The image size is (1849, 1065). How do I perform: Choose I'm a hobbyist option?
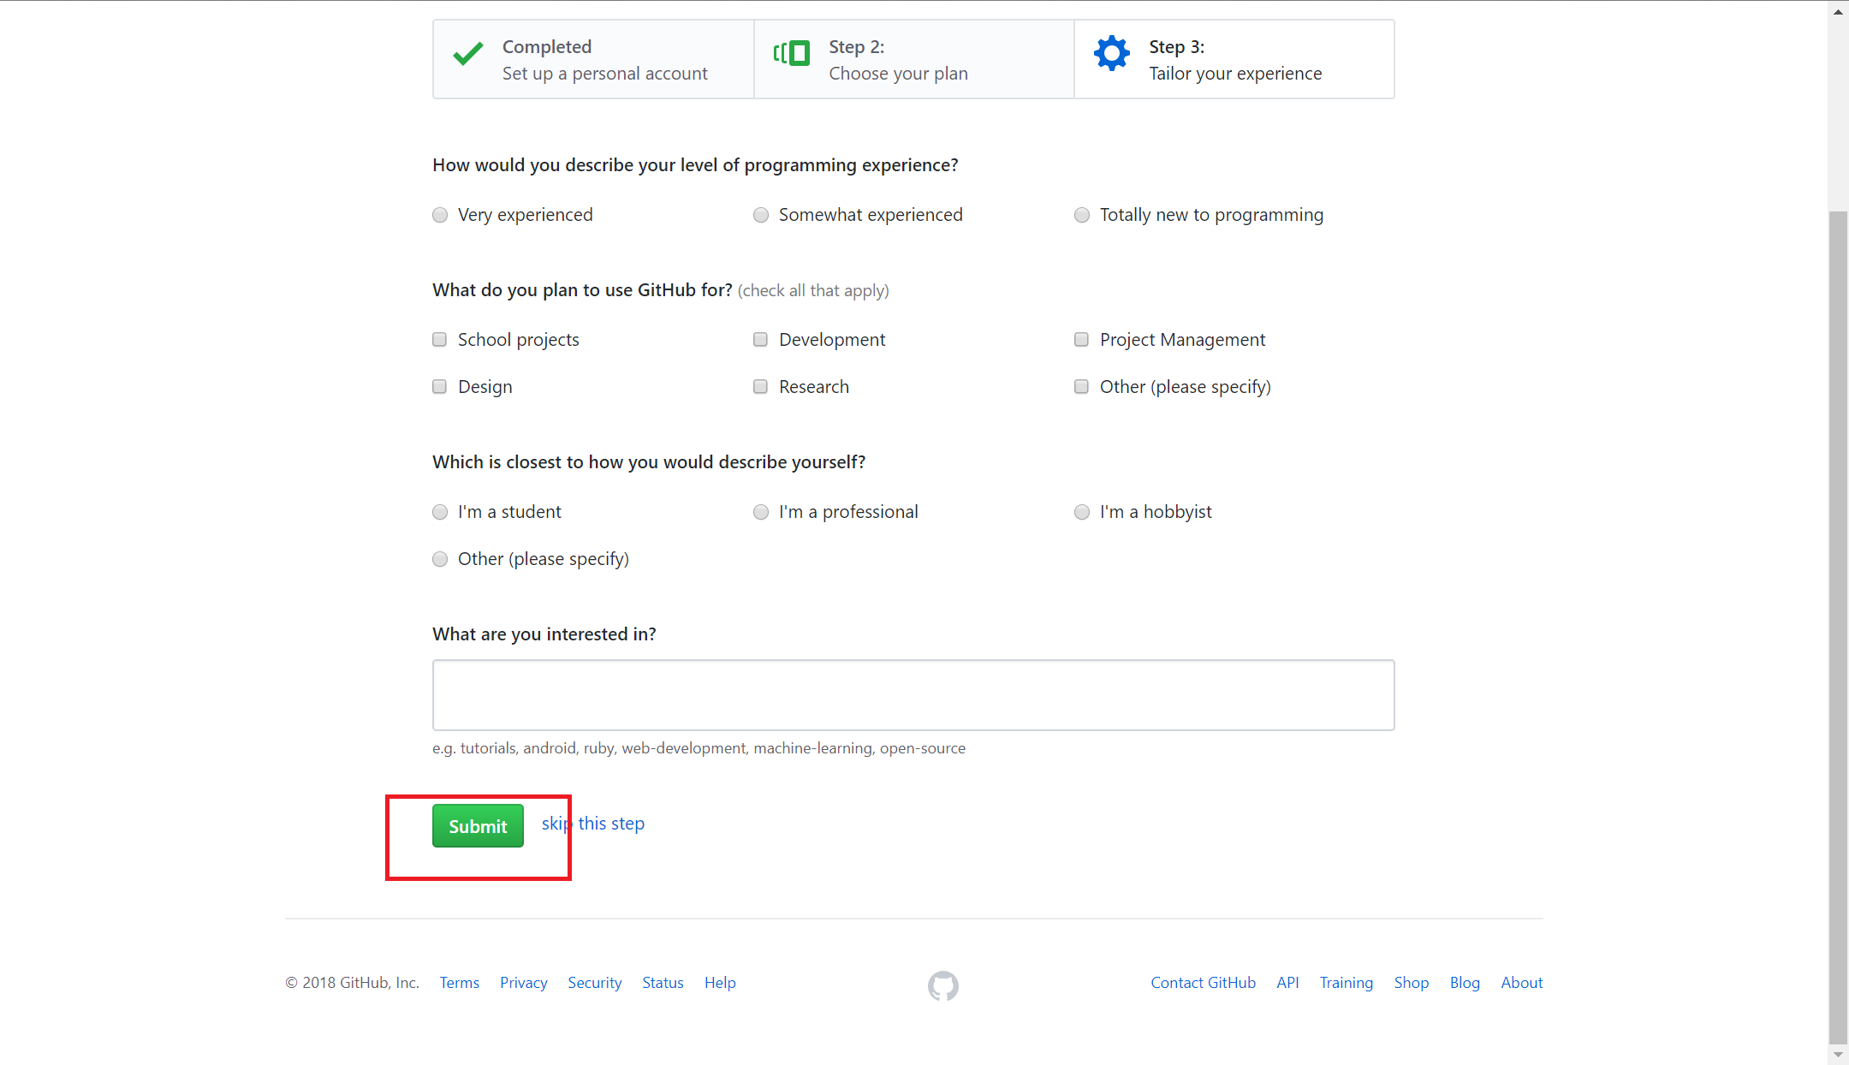point(1082,512)
